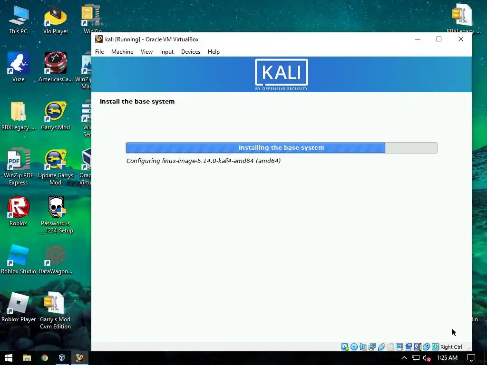Click the 'Configuring linux-image-5.14.0-kali4-amd64' status text
The height and width of the screenshot is (365, 487).
tap(204, 161)
